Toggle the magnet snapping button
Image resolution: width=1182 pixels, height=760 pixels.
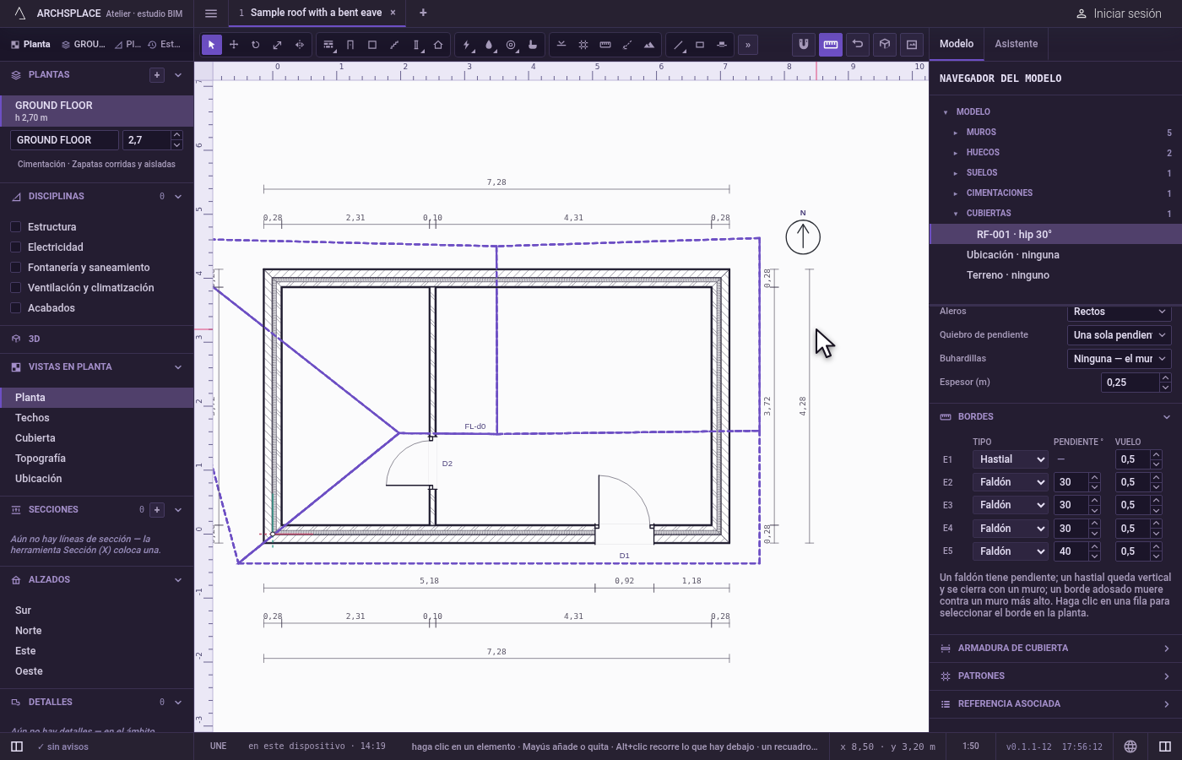click(x=803, y=44)
